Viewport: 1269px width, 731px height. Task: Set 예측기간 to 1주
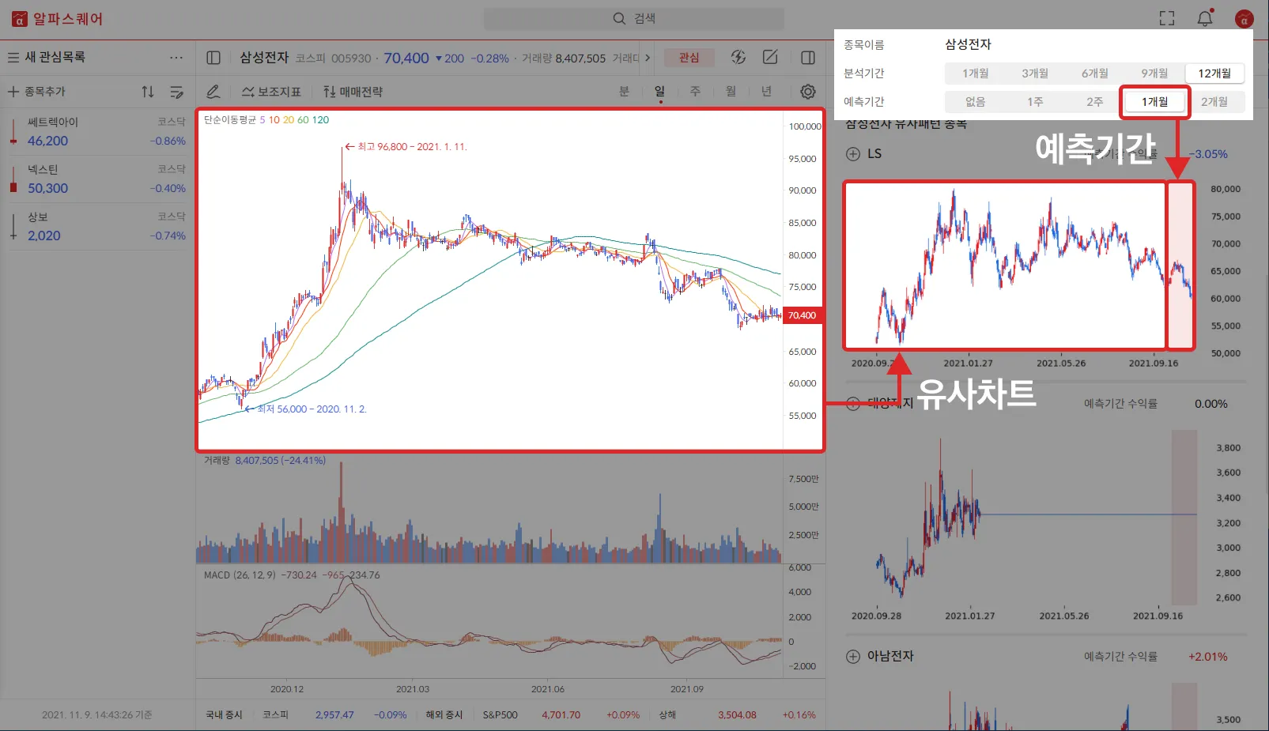[x=1035, y=102]
